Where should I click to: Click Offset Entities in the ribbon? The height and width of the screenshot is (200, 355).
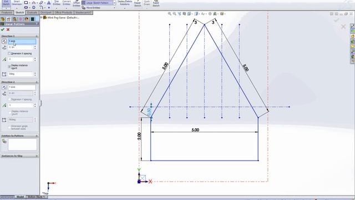coord(77,3)
